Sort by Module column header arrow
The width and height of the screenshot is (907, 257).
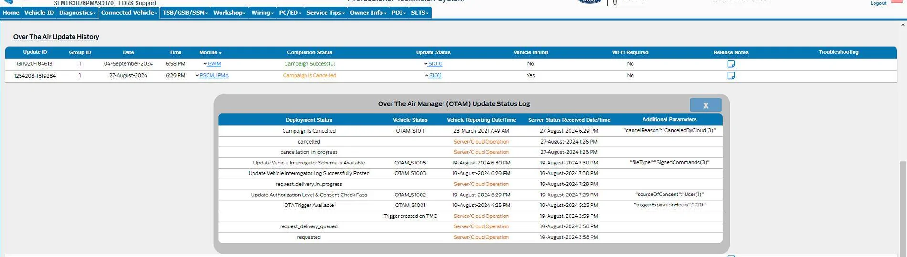coord(220,53)
